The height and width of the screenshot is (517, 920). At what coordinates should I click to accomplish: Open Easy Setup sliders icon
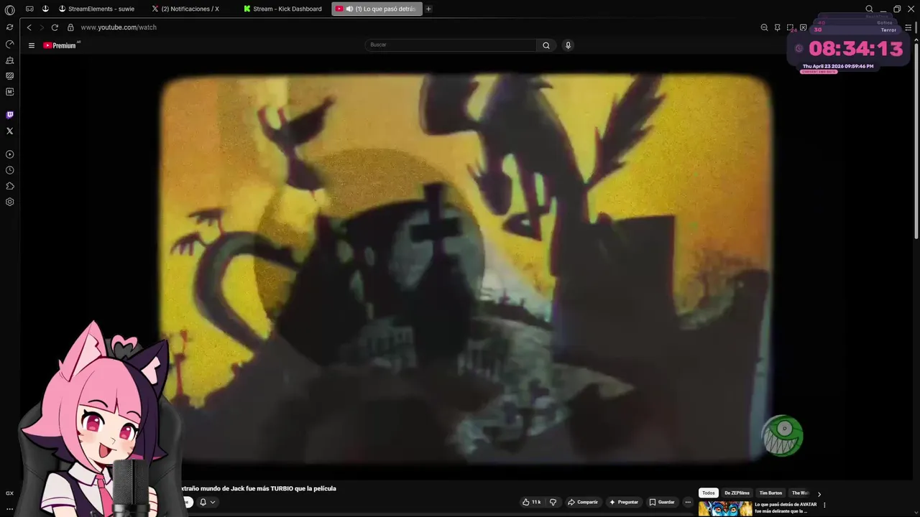(x=908, y=27)
